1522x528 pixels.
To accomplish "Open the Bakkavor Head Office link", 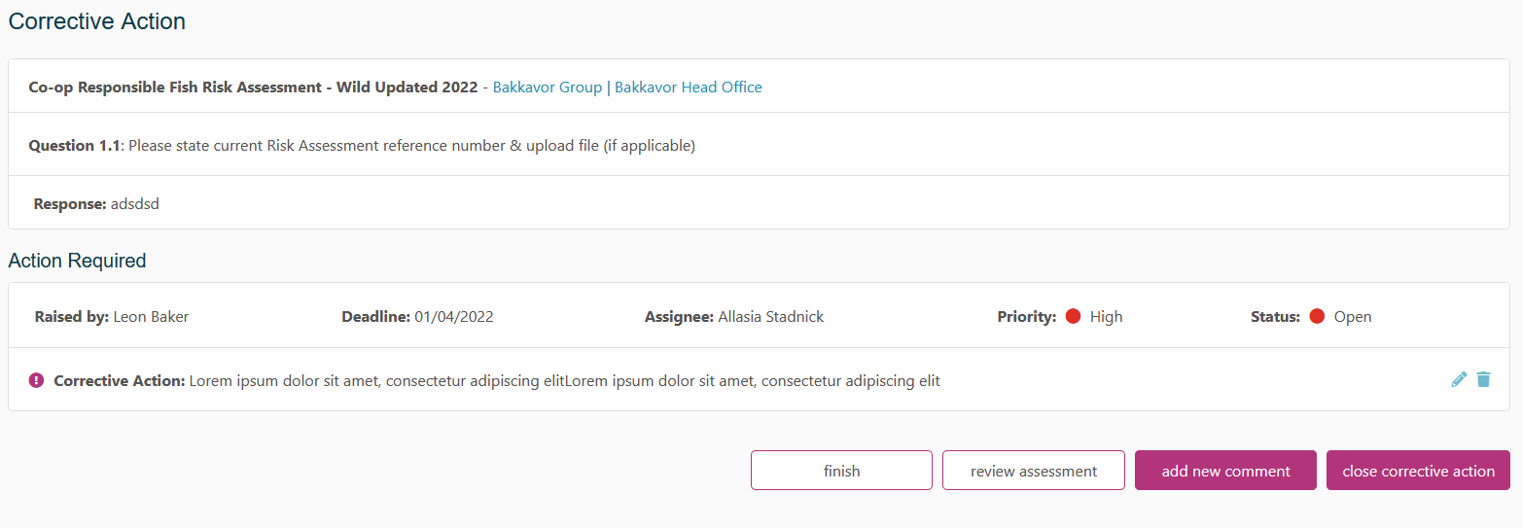I will pyautogui.click(x=689, y=88).
